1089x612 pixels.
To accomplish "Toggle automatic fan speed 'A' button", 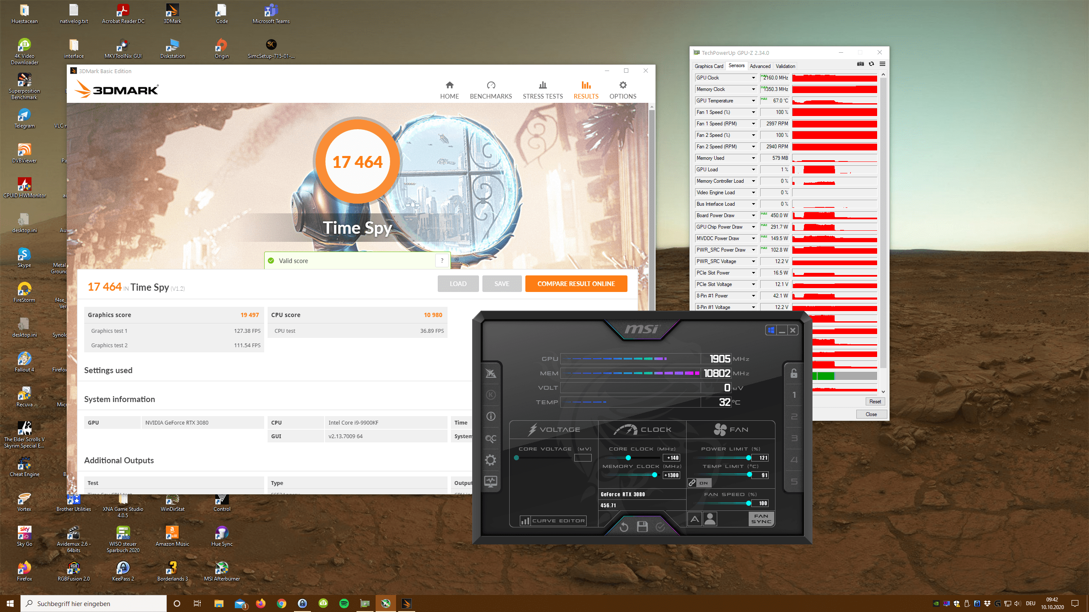I will click(695, 519).
